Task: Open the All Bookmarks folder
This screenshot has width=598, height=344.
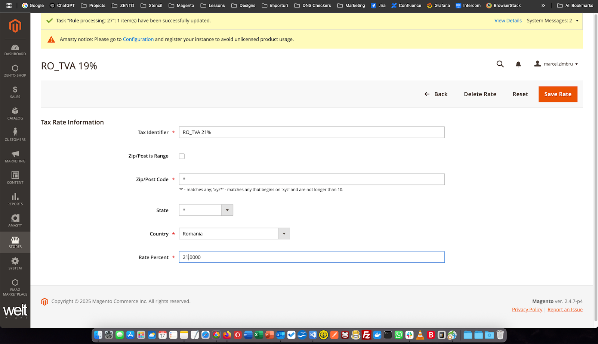Action: coord(575,6)
